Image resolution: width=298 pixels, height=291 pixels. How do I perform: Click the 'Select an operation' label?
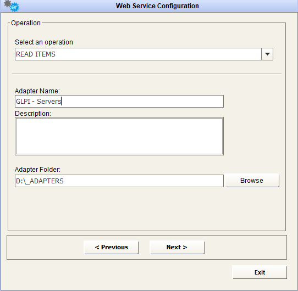tap(44, 42)
